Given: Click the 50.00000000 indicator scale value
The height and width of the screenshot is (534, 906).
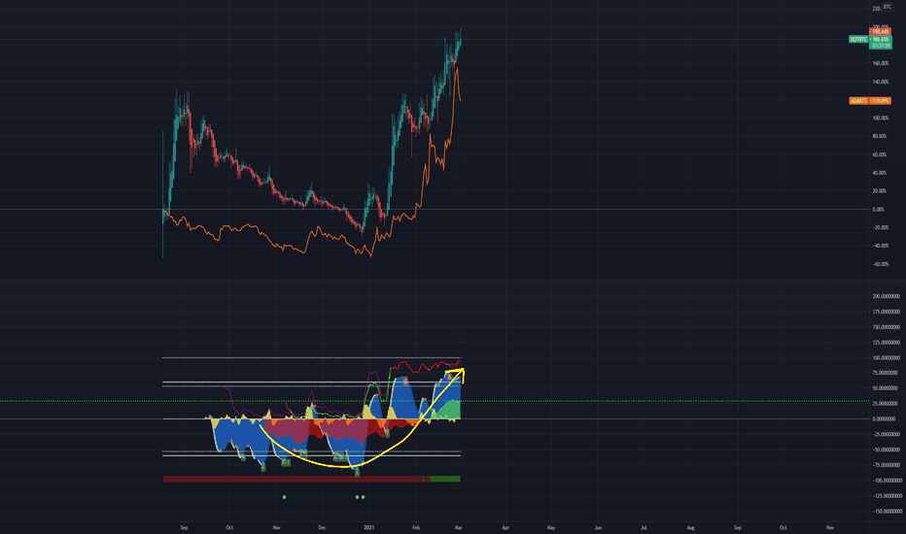Looking at the screenshot, I should click(885, 388).
